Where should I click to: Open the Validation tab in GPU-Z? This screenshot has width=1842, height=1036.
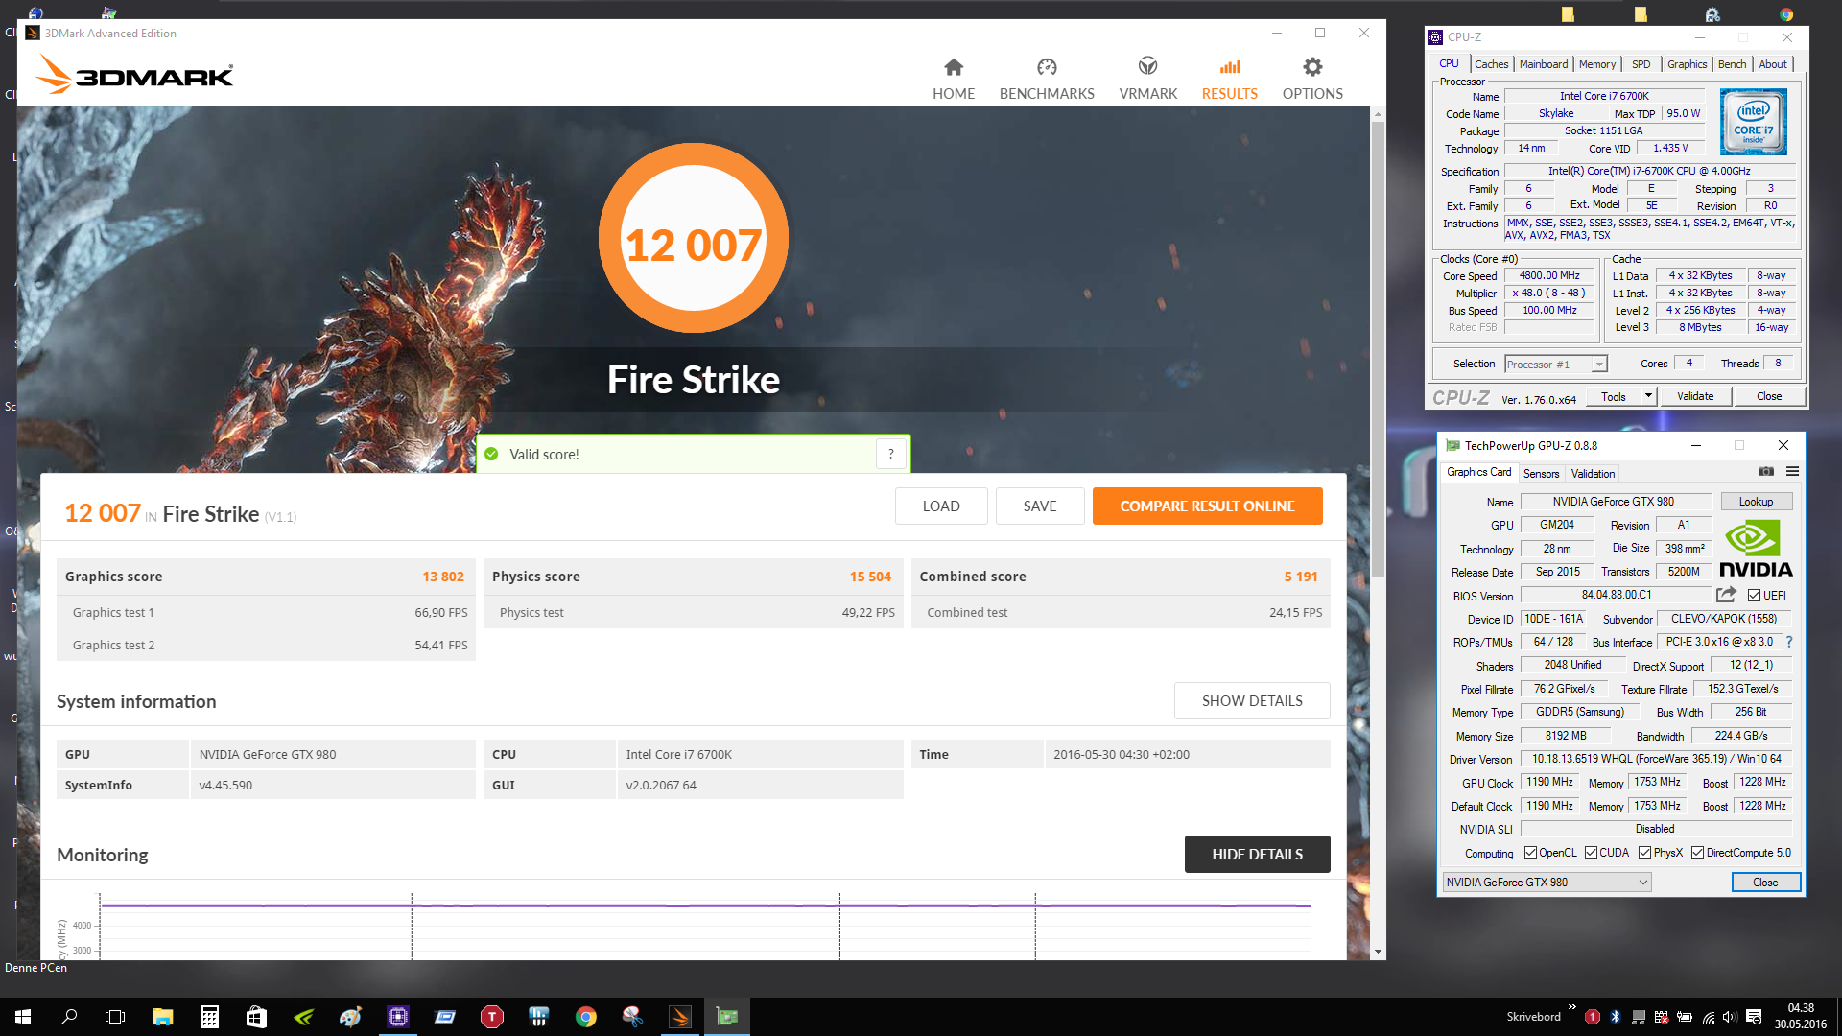pyautogui.click(x=1593, y=474)
